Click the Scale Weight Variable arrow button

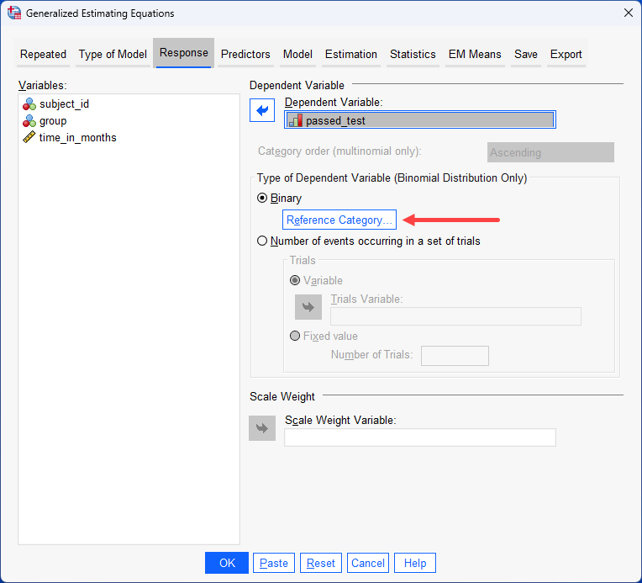(x=262, y=428)
